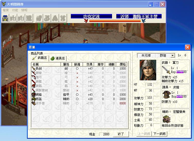Click the 士氣 value 60
The height and width of the screenshot is (141, 194).
pyautogui.click(x=150, y=120)
